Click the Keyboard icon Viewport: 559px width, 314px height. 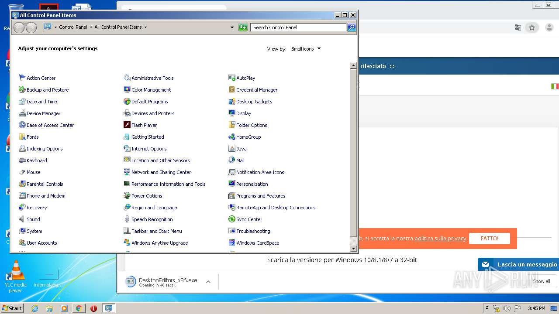(x=22, y=160)
